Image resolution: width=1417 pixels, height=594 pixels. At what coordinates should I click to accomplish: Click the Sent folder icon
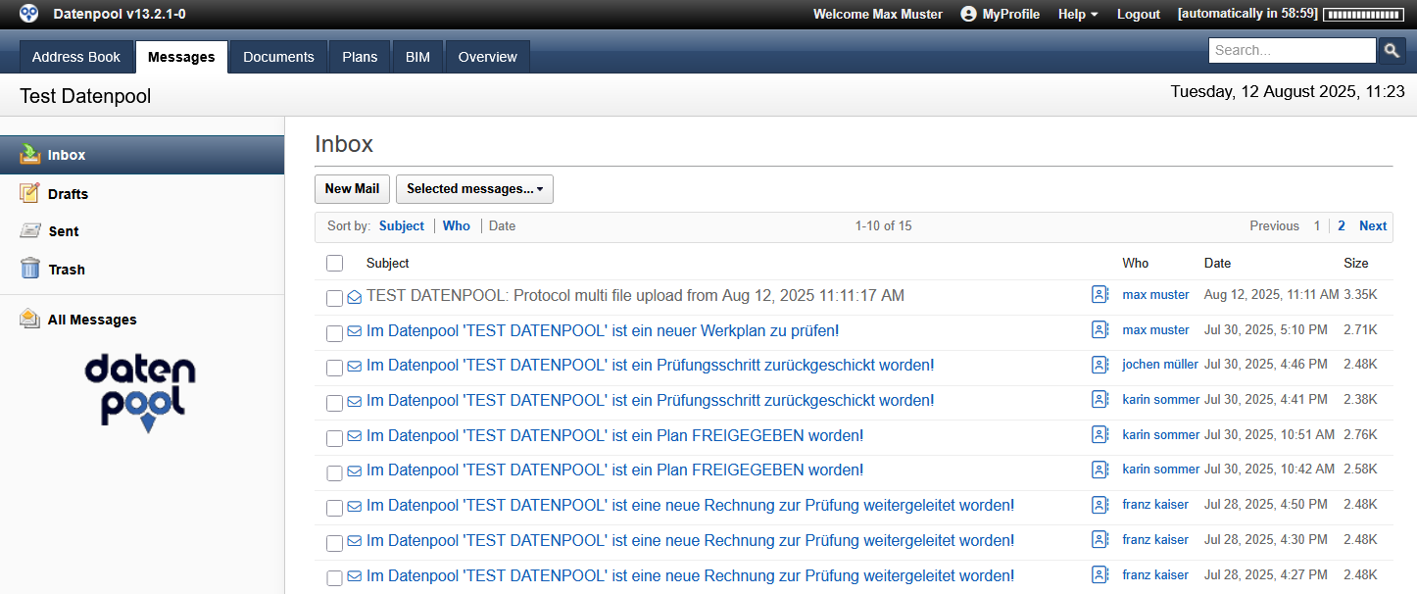pyautogui.click(x=30, y=231)
